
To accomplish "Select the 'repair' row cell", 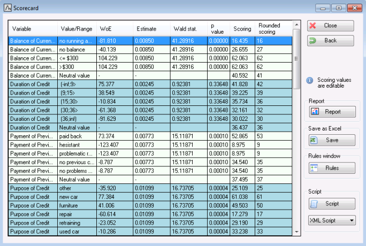I will (77, 214).
